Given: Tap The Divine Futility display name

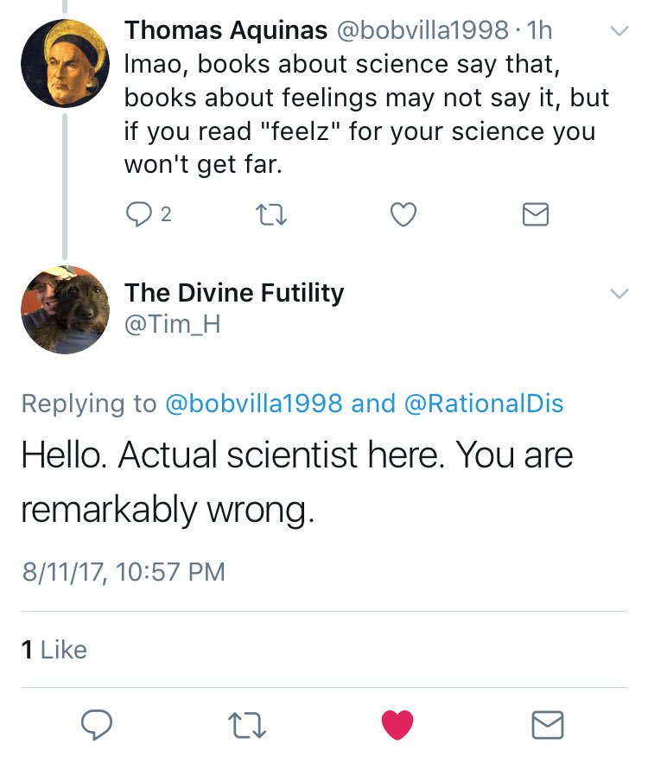Looking at the screenshot, I should click(234, 293).
